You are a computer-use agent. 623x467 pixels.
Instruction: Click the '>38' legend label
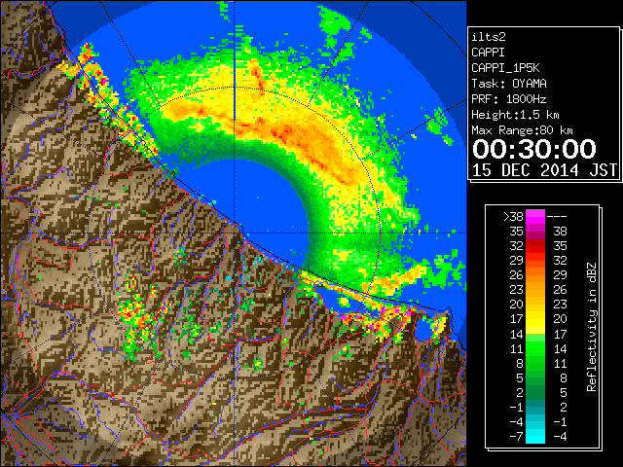point(513,217)
